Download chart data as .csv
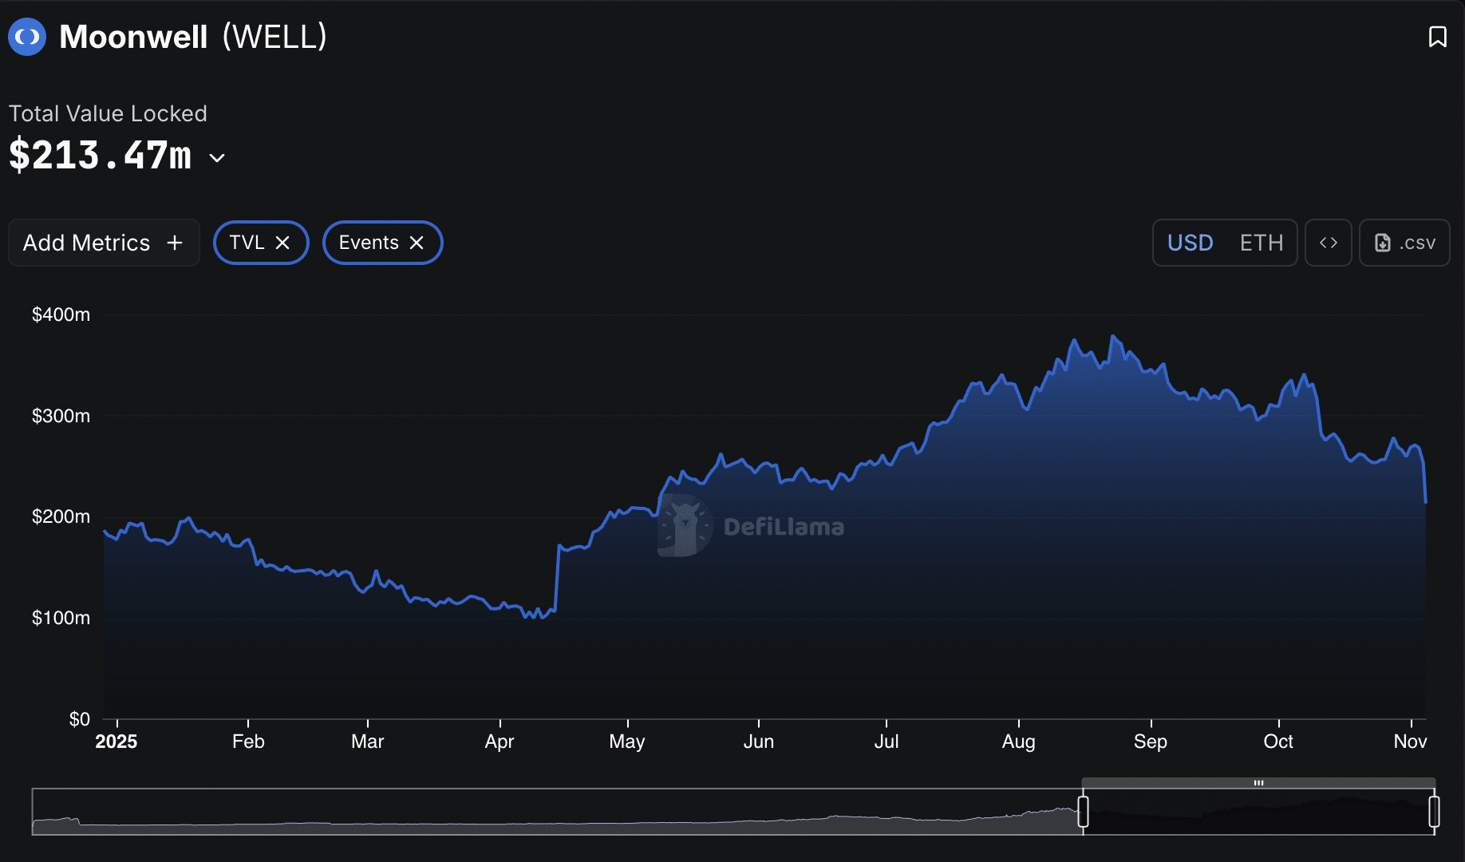 coord(1404,243)
